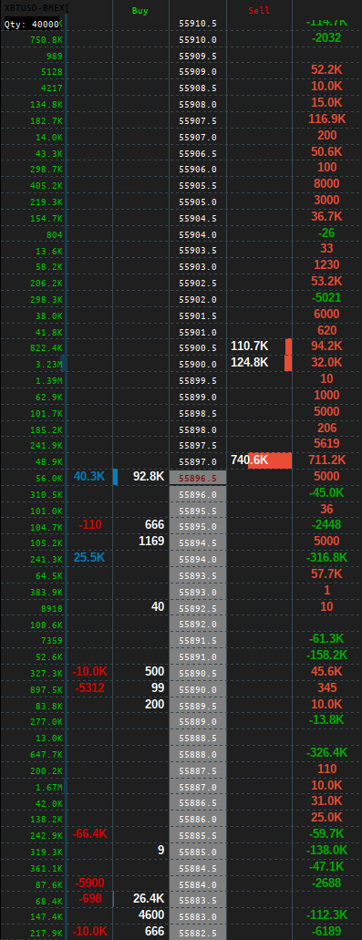Click the 55896.5 current price cell
The image size is (362, 940).
(198, 478)
